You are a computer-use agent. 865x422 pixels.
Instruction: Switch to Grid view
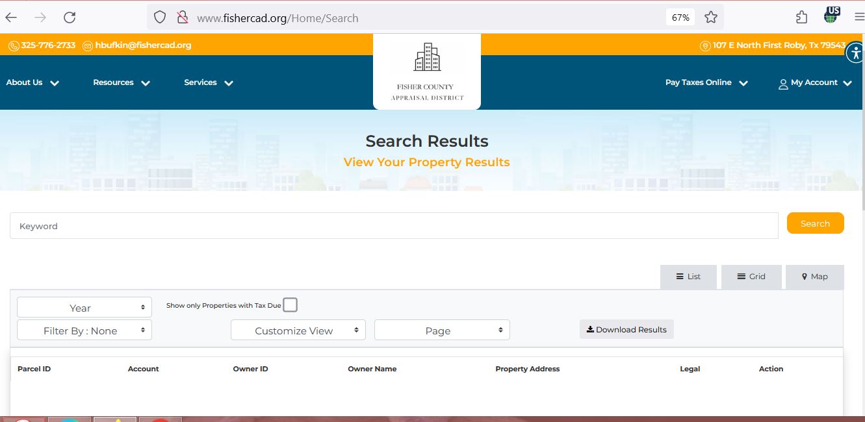pyautogui.click(x=751, y=277)
